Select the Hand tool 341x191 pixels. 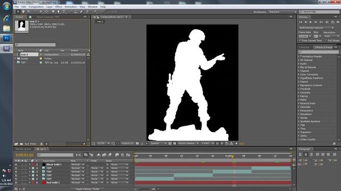click(x=23, y=12)
